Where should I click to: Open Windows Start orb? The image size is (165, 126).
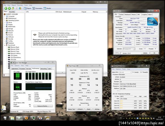[5, 118]
